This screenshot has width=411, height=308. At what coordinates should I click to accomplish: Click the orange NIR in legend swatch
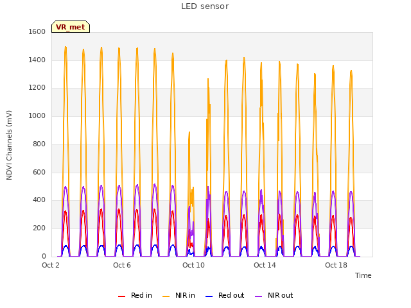[x=166, y=296]
